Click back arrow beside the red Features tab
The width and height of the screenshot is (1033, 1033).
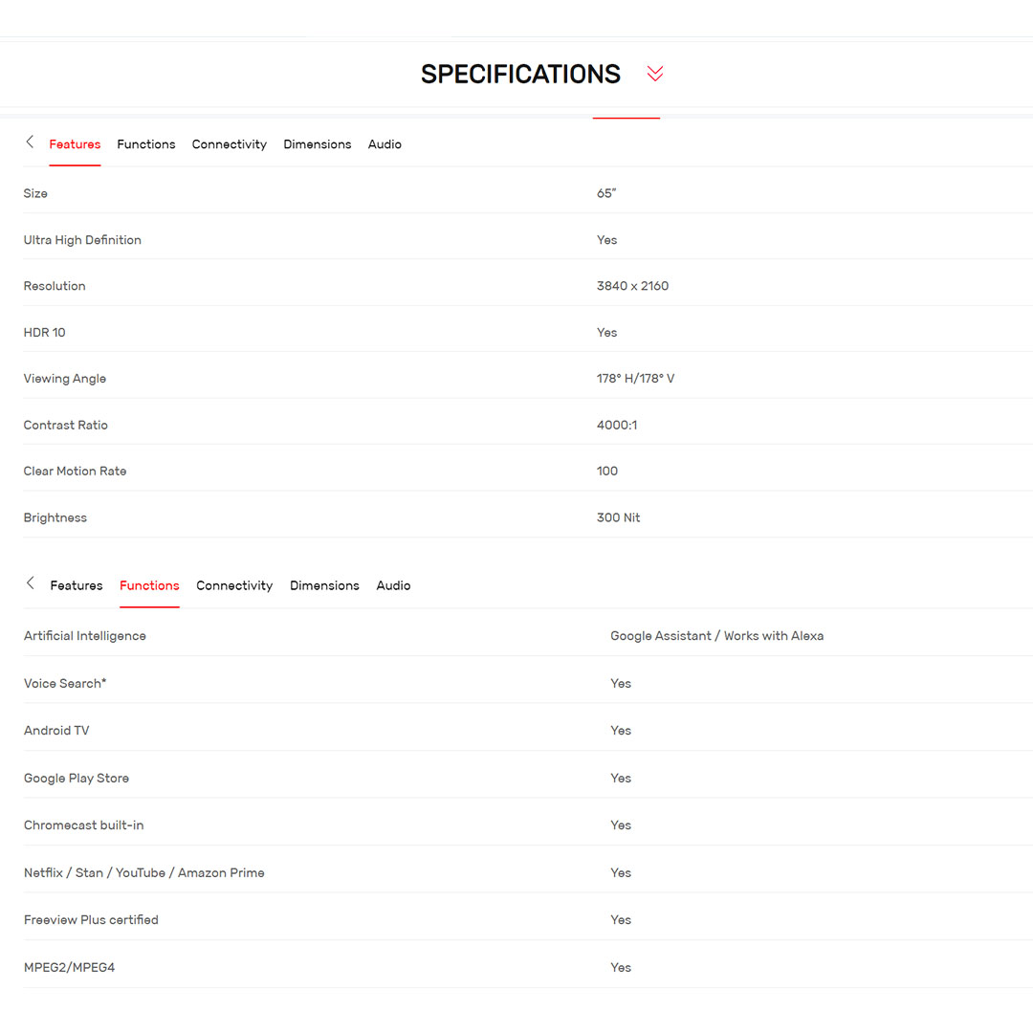coord(30,143)
